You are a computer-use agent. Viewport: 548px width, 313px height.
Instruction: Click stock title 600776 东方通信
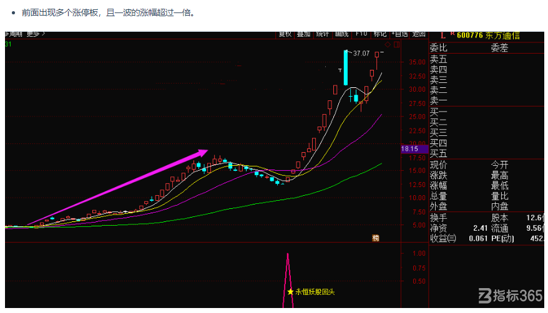pyautogui.click(x=488, y=36)
